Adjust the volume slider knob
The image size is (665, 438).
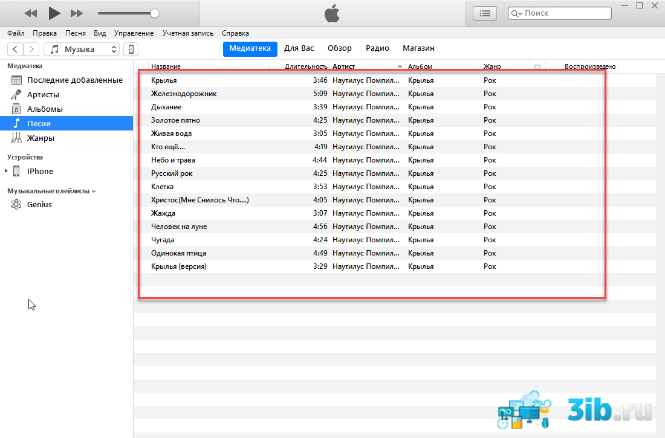[155, 13]
